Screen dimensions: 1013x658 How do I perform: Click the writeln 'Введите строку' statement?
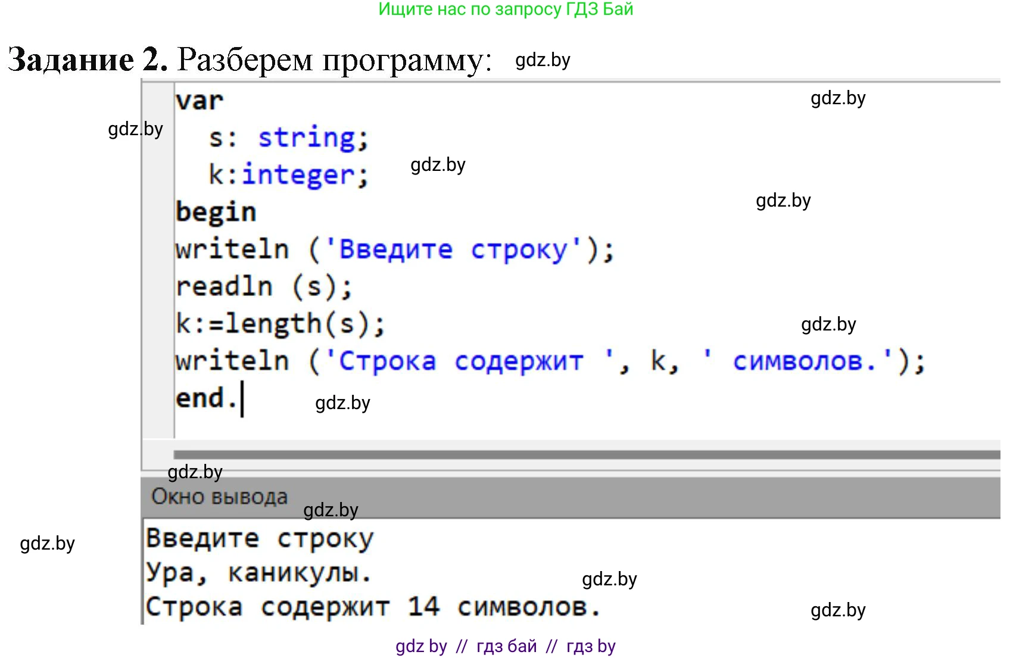tap(393, 249)
